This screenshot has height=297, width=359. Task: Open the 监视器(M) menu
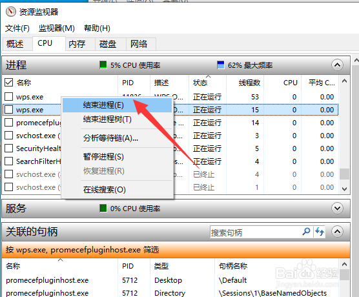pos(57,28)
